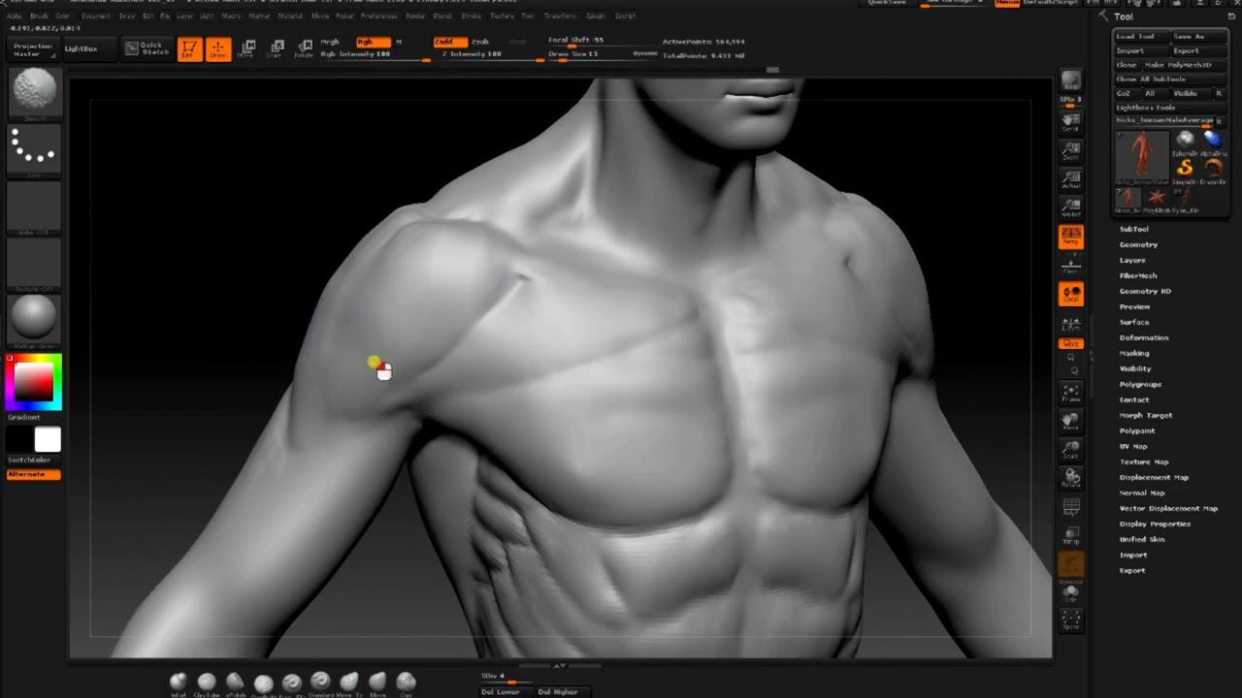
Task: Toggle Perspective view button
Action: tap(1070, 237)
